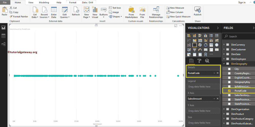Click the Refresh button

pos(76,11)
